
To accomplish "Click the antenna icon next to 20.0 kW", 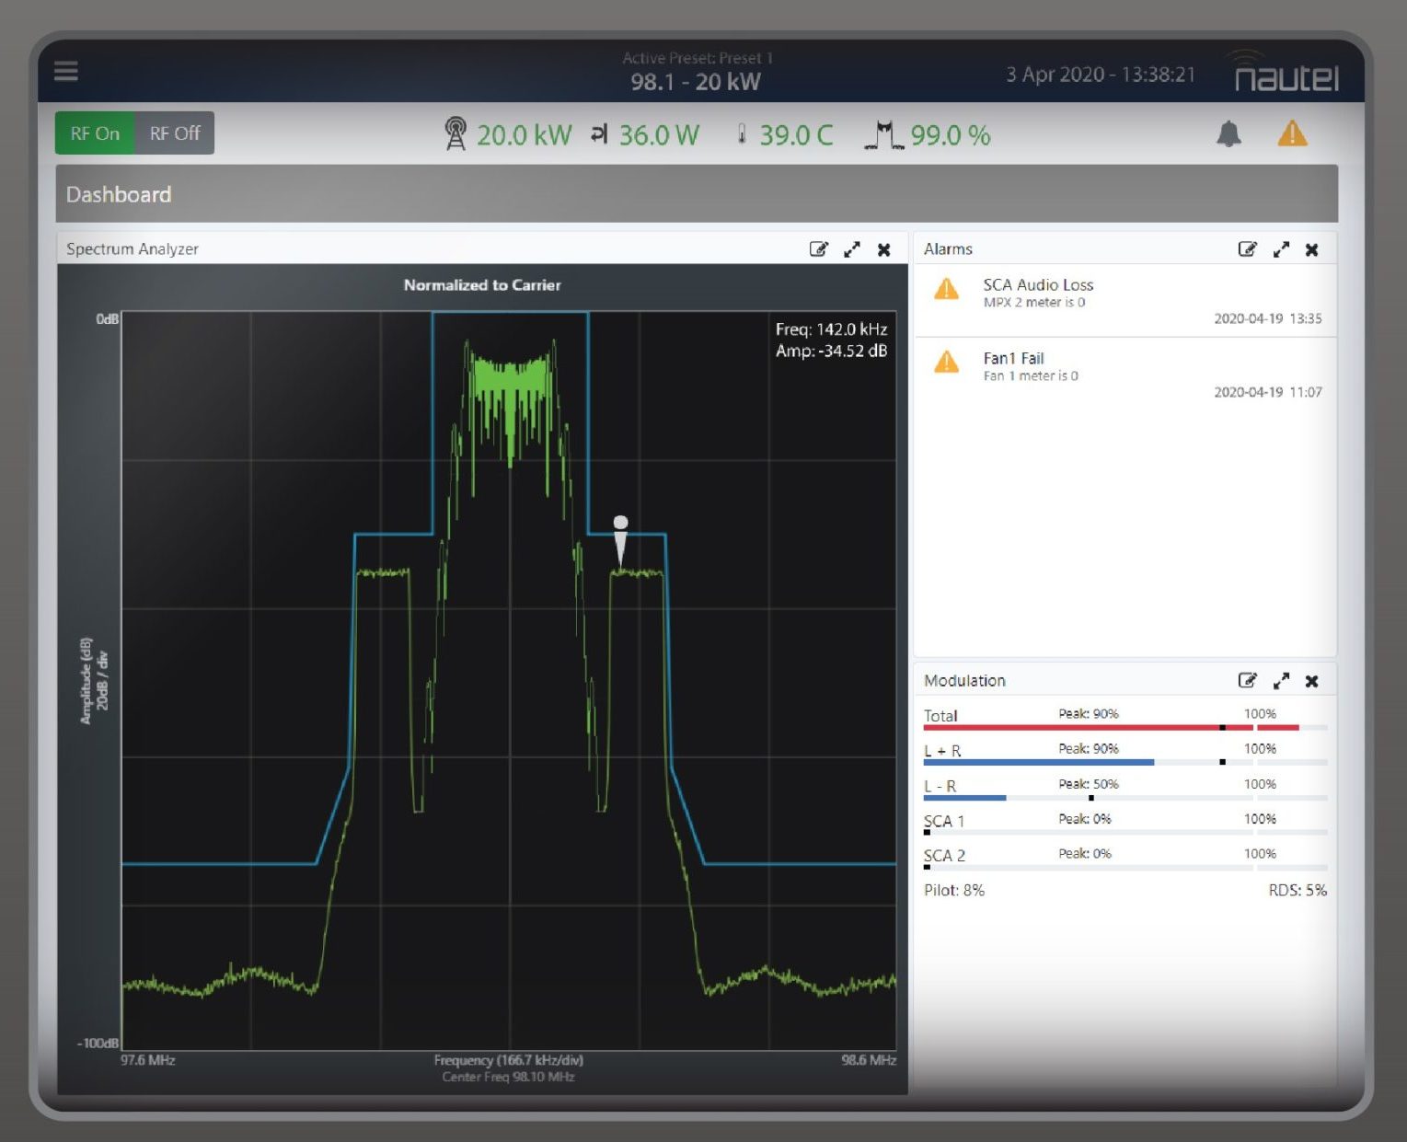I will pos(457,133).
